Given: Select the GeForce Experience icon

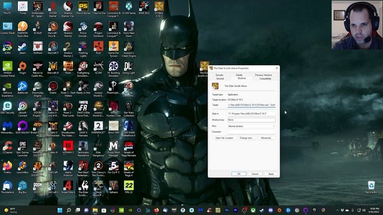Looking at the screenshot, I should point(7,89).
